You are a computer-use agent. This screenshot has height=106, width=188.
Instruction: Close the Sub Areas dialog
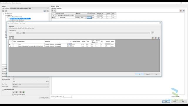(160, 23)
